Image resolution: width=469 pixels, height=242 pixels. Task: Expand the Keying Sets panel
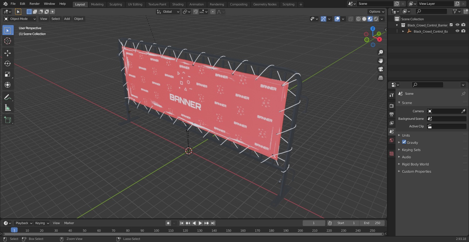pyautogui.click(x=411, y=150)
